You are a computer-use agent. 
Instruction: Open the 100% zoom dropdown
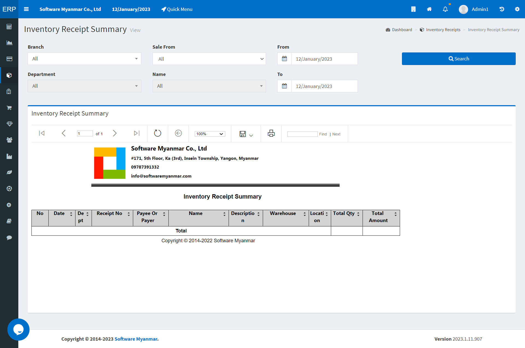[210, 134]
